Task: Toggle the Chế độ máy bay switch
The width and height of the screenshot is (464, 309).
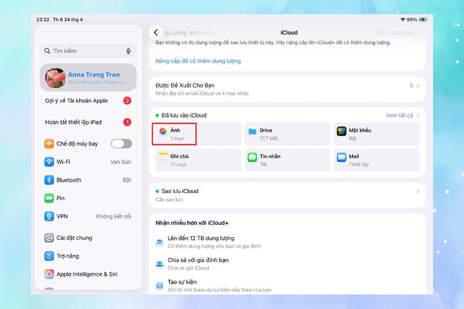Action: (121, 144)
